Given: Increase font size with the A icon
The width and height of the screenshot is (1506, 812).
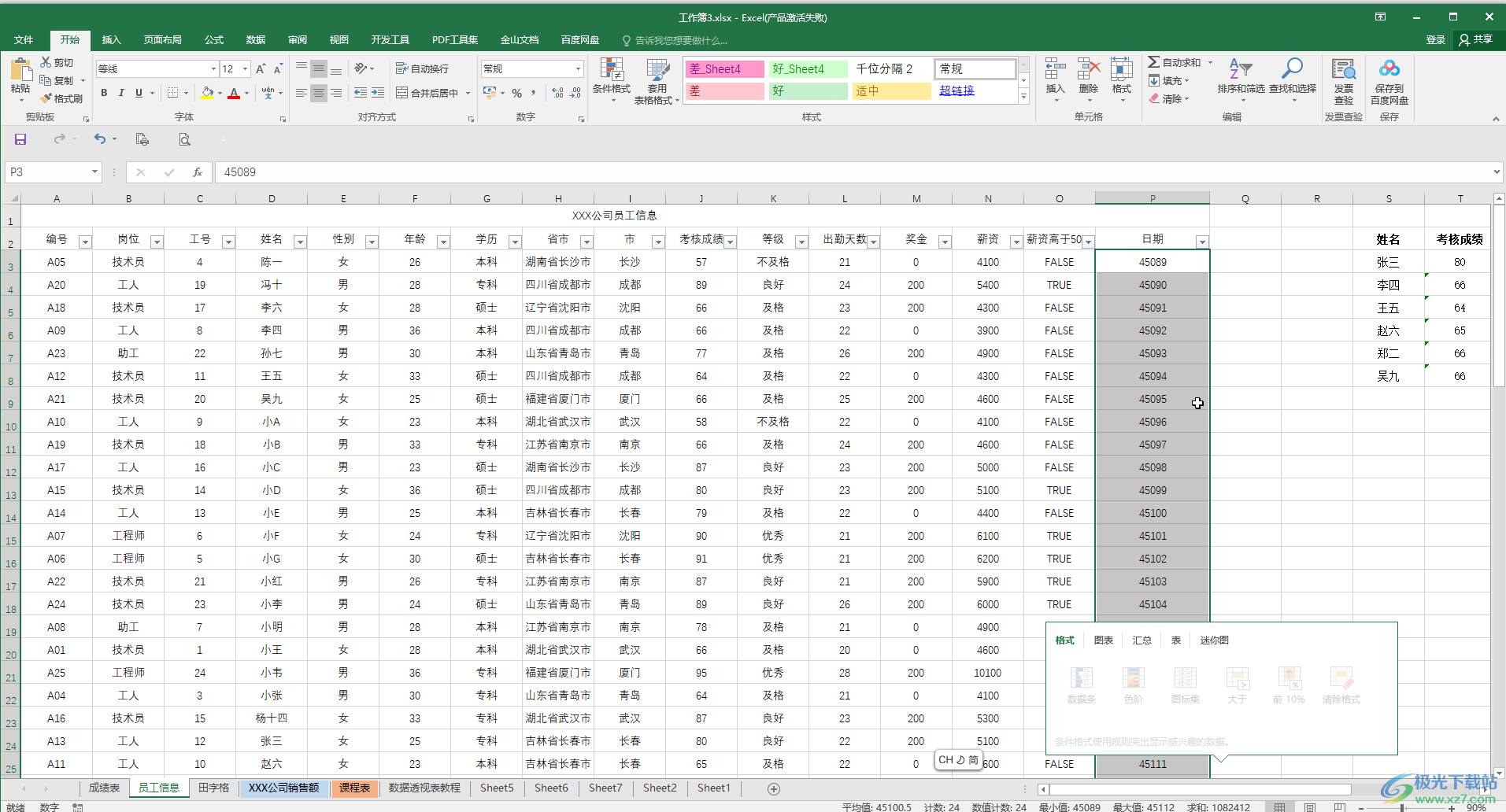Looking at the screenshot, I should pyautogui.click(x=261, y=69).
